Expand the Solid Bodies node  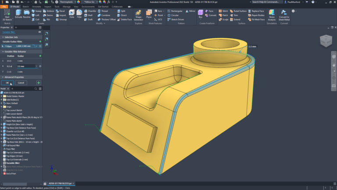coord(1,100)
